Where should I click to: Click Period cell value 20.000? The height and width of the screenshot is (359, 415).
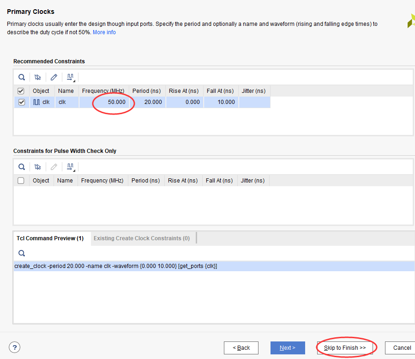147,102
